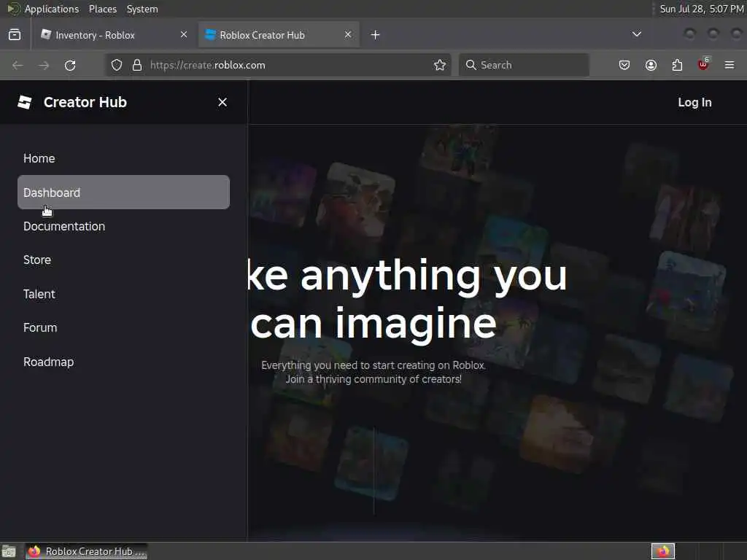Click the 'can imagine' headline text
The image size is (747, 560).
tap(373, 323)
